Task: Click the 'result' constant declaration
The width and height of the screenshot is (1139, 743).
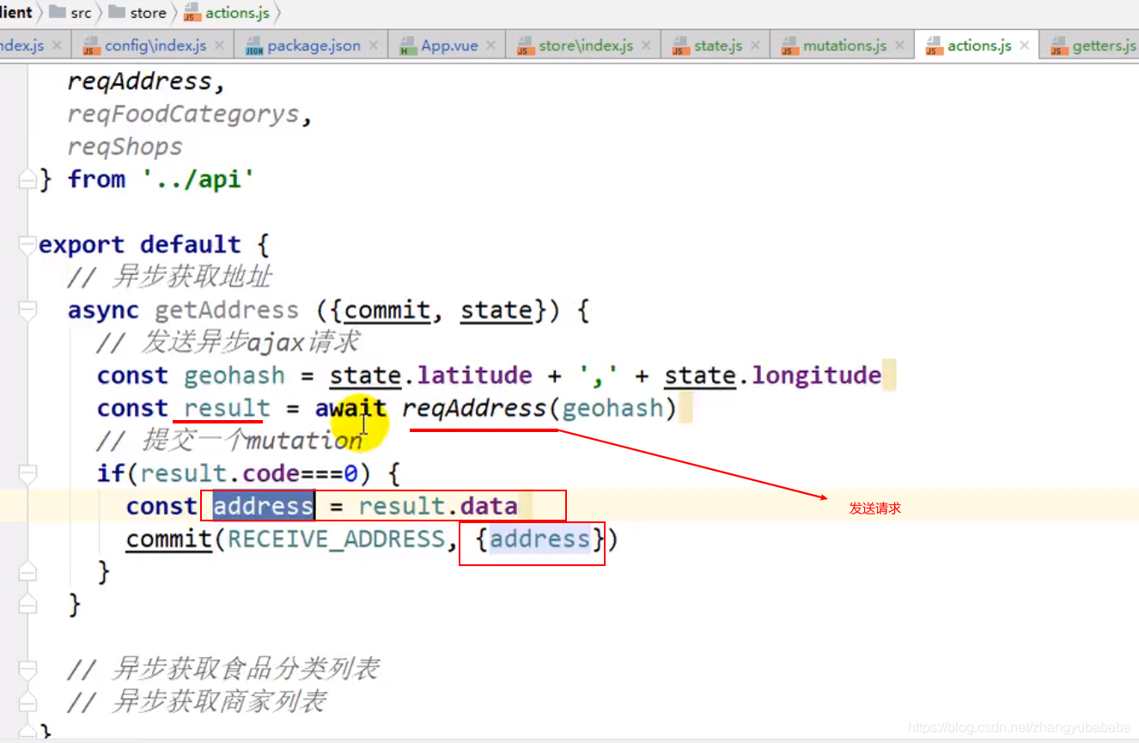Action: (227, 408)
